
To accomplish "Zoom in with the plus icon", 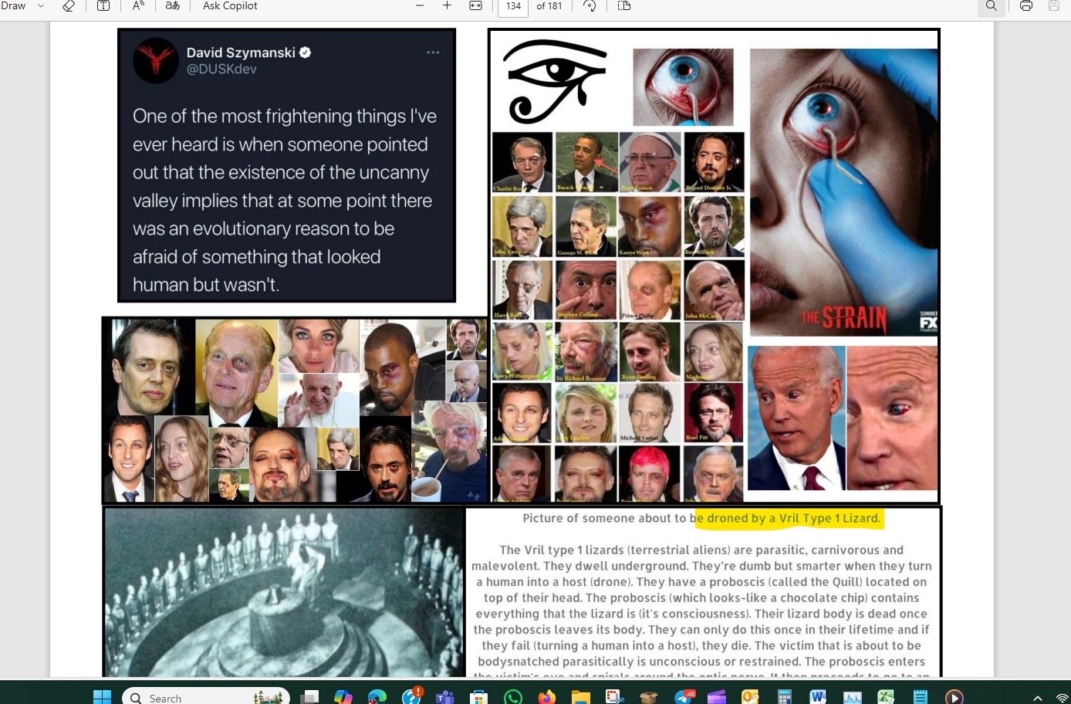I will (x=447, y=6).
